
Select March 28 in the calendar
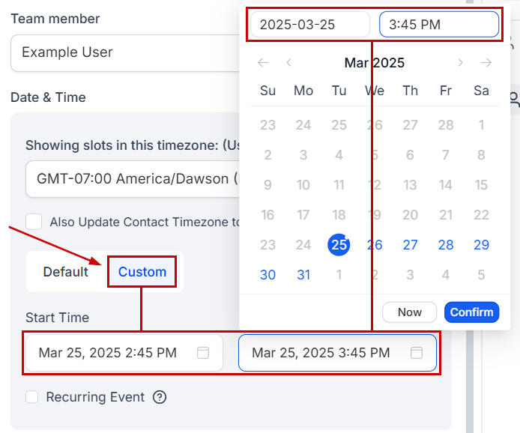click(x=446, y=245)
